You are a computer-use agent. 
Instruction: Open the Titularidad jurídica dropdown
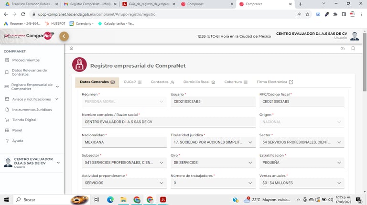pyautogui.click(x=213, y=142)
